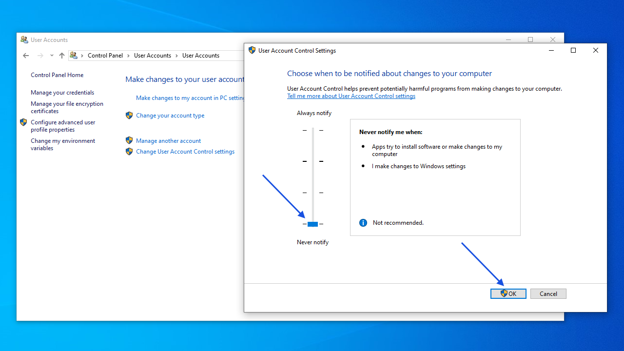Click the OK button in UAC Settings
624x351 pixels.
(508, 293)
